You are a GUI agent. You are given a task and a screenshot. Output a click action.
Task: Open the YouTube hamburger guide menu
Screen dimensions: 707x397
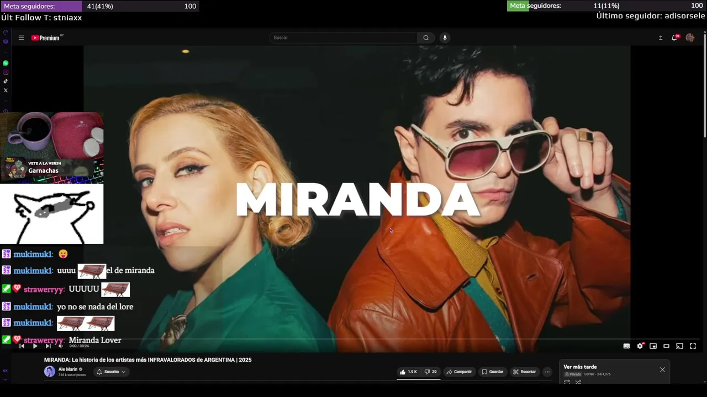coord(21,38)
